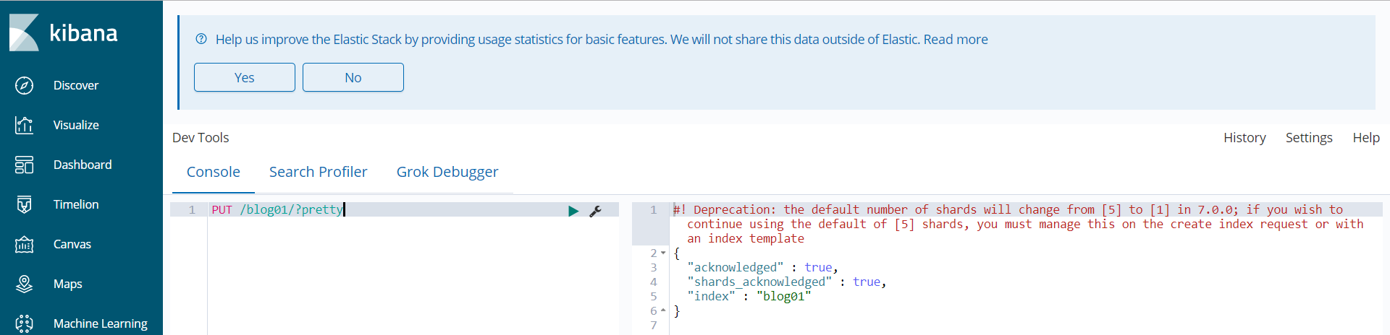
Task: Click the "index" : "blog01" line
Action: pos(749,296)
